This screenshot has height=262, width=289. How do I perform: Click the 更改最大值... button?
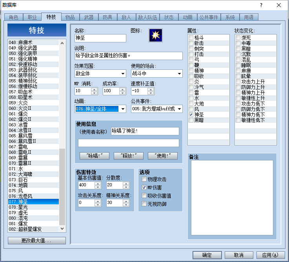pyautogui.click(x=37, y=240)
